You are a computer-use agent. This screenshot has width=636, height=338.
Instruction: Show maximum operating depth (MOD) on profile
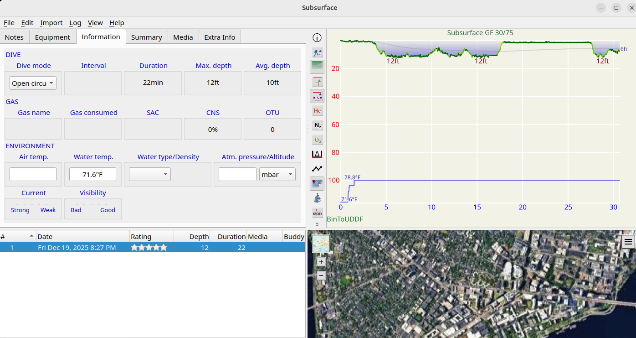(x=317, y=213)
